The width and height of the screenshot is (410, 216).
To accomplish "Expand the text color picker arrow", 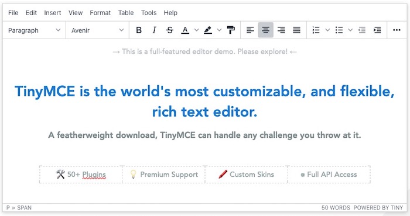I will 196,30.
